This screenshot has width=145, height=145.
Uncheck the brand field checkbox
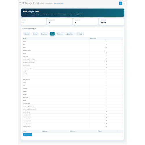(x=106, y=41)
